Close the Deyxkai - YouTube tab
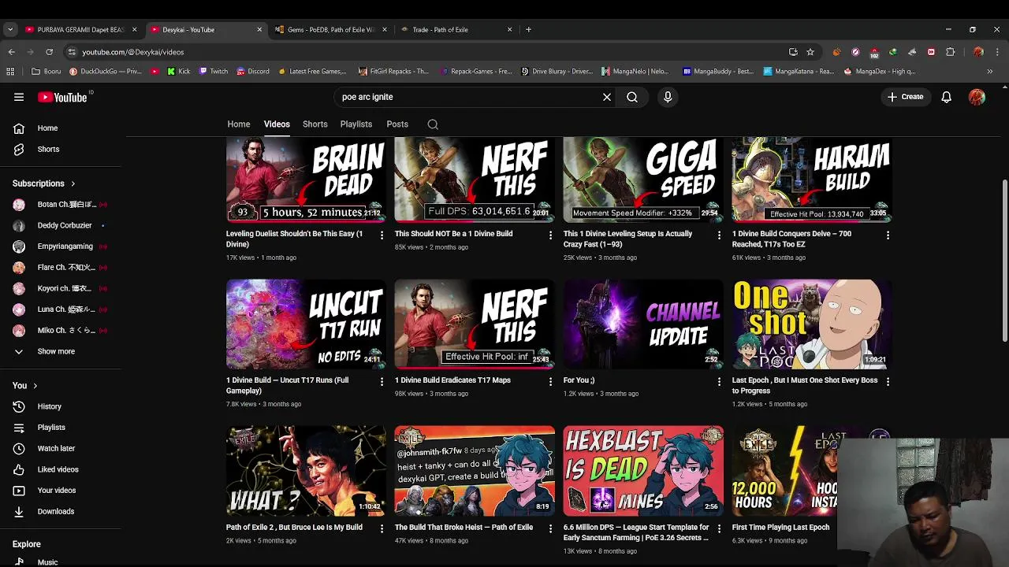 [259, 30]
